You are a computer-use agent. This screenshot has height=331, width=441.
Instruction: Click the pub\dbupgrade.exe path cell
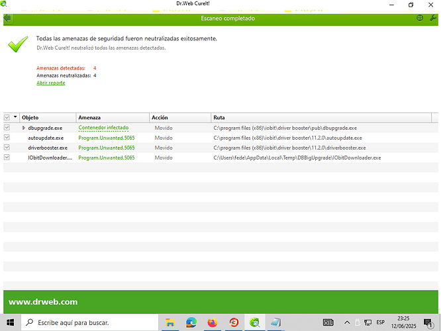click(285, 128)
